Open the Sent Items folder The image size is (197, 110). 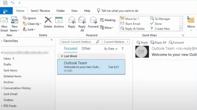pyautogui.click(x=10, y=70)
